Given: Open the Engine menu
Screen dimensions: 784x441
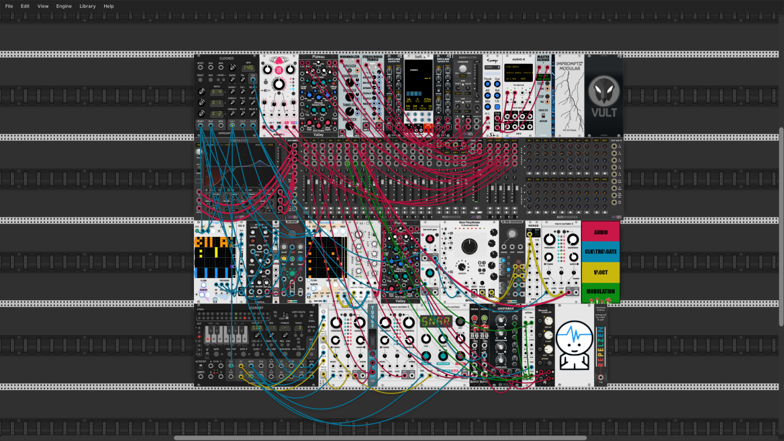Looking at the screenshot, I should point(64,6).
